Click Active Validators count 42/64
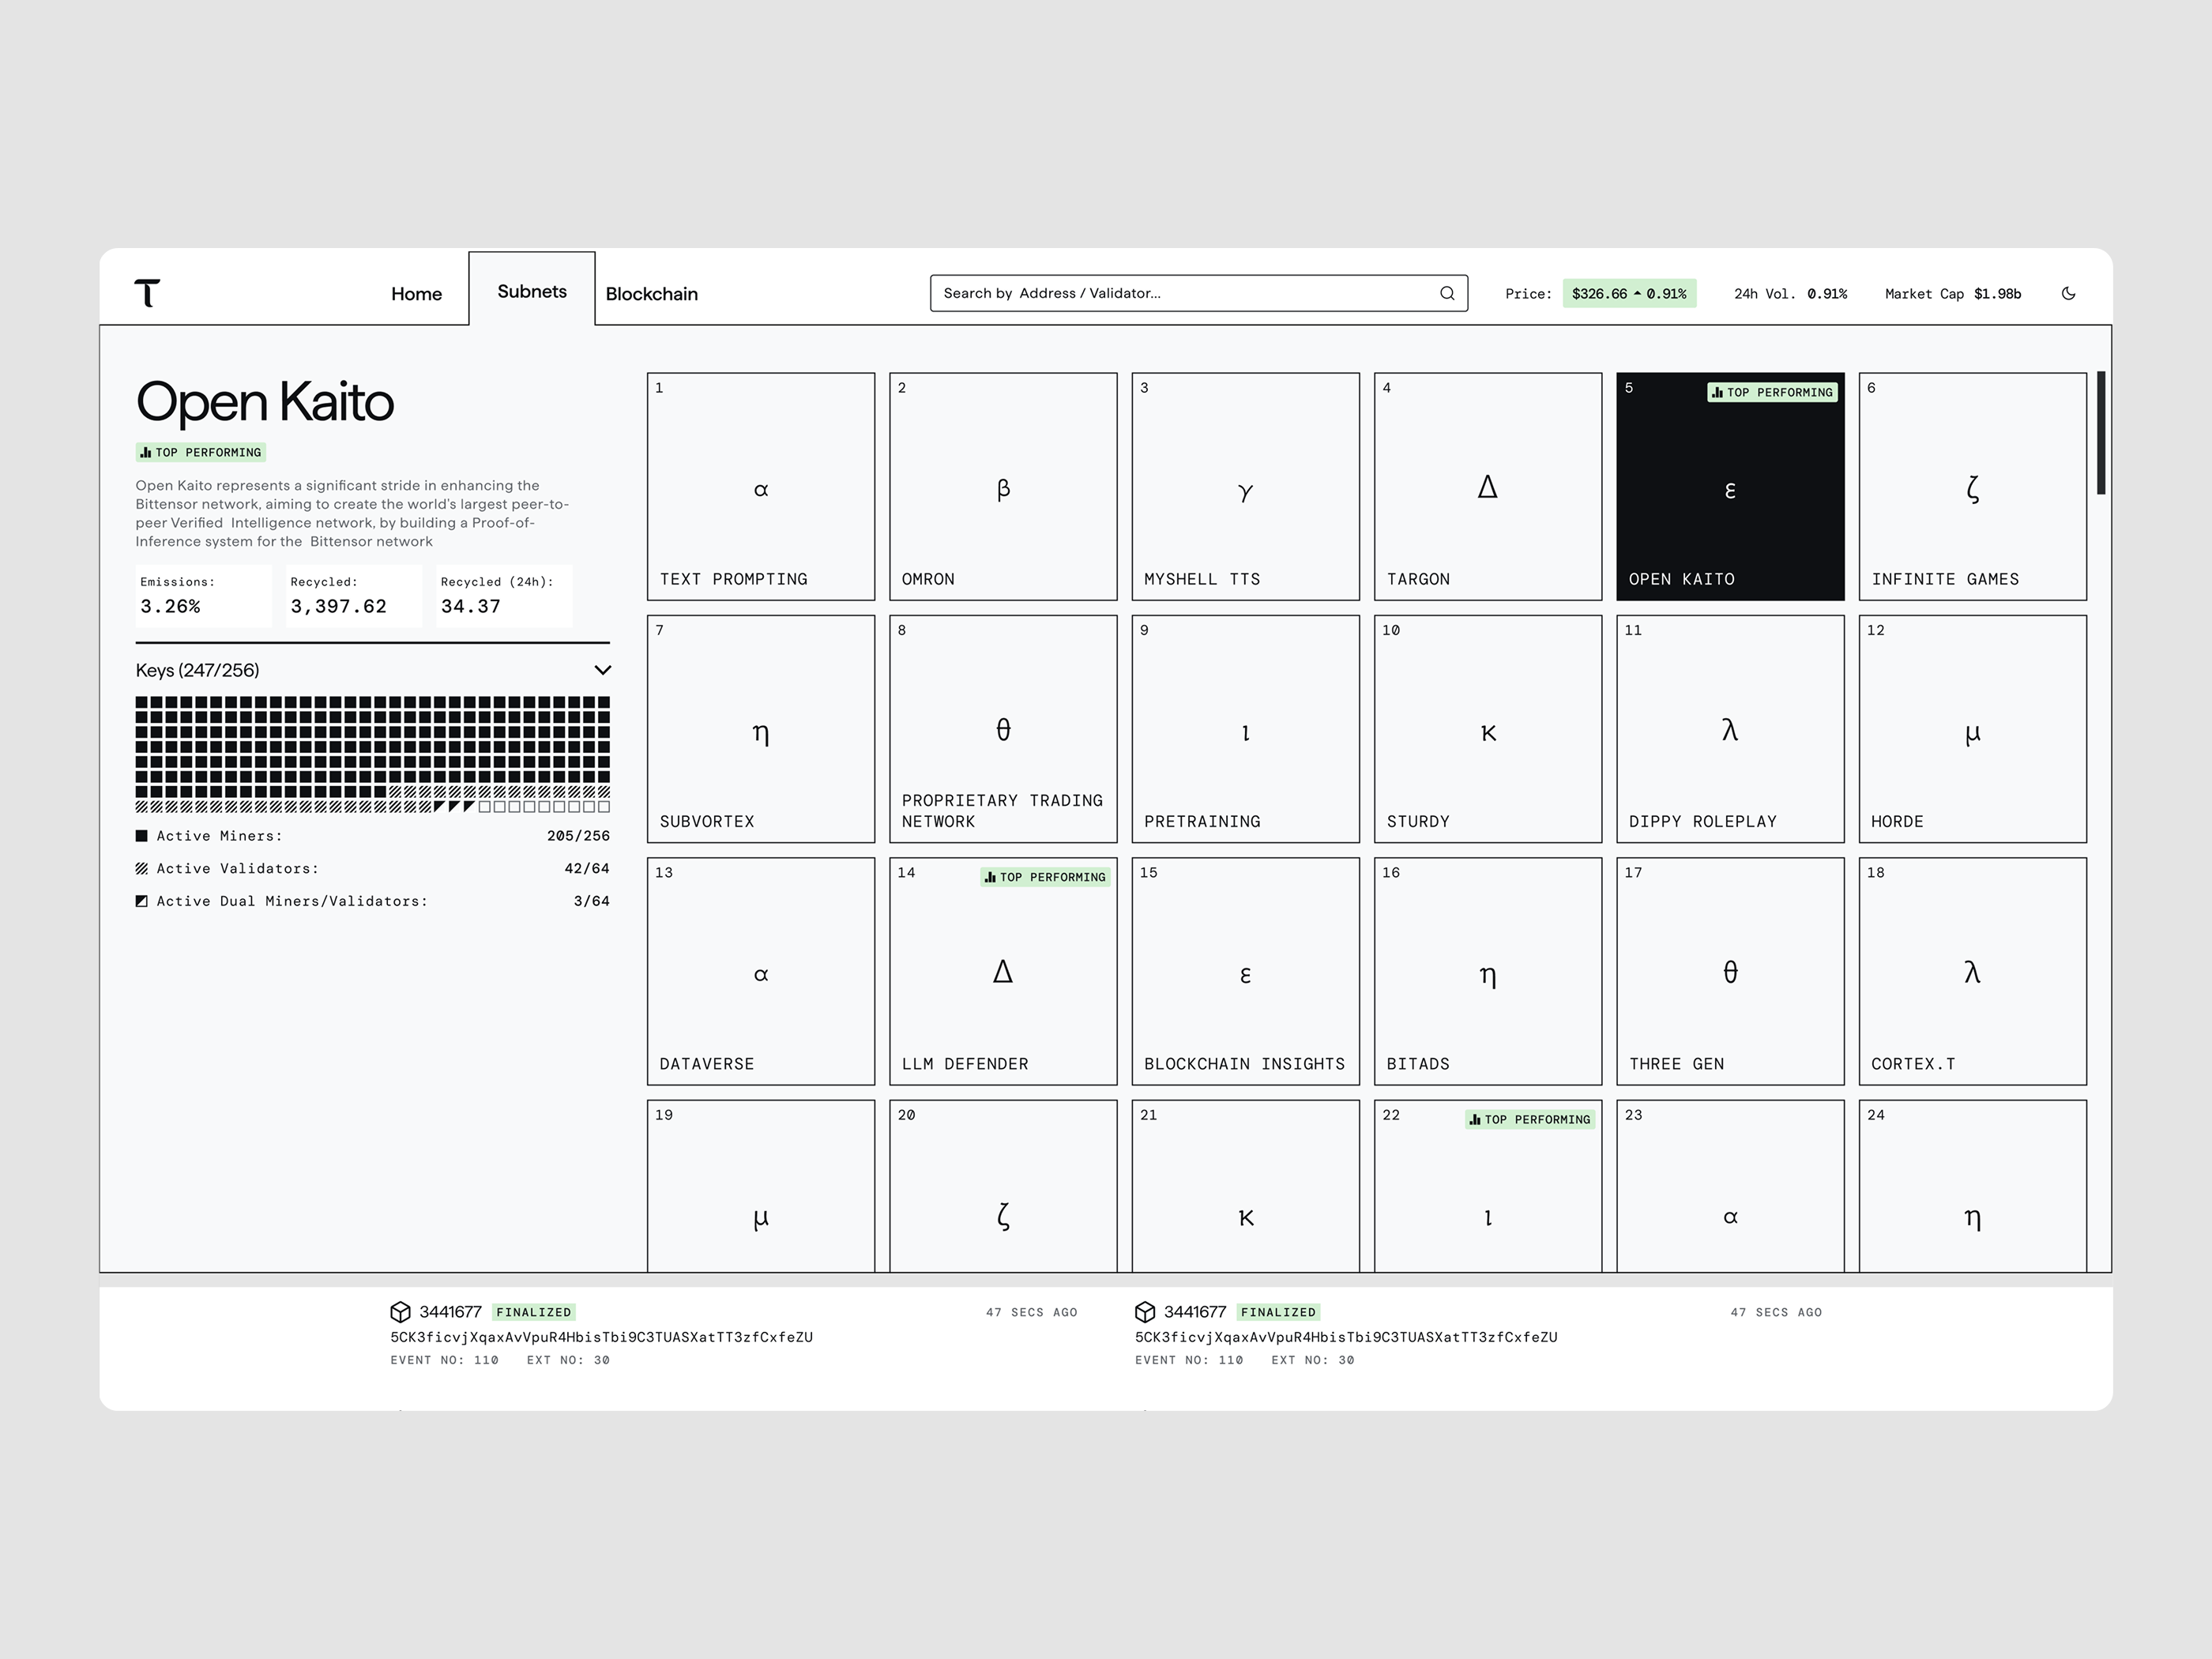The height and width of the screenshot is (1659, 2212). (587, 868)
